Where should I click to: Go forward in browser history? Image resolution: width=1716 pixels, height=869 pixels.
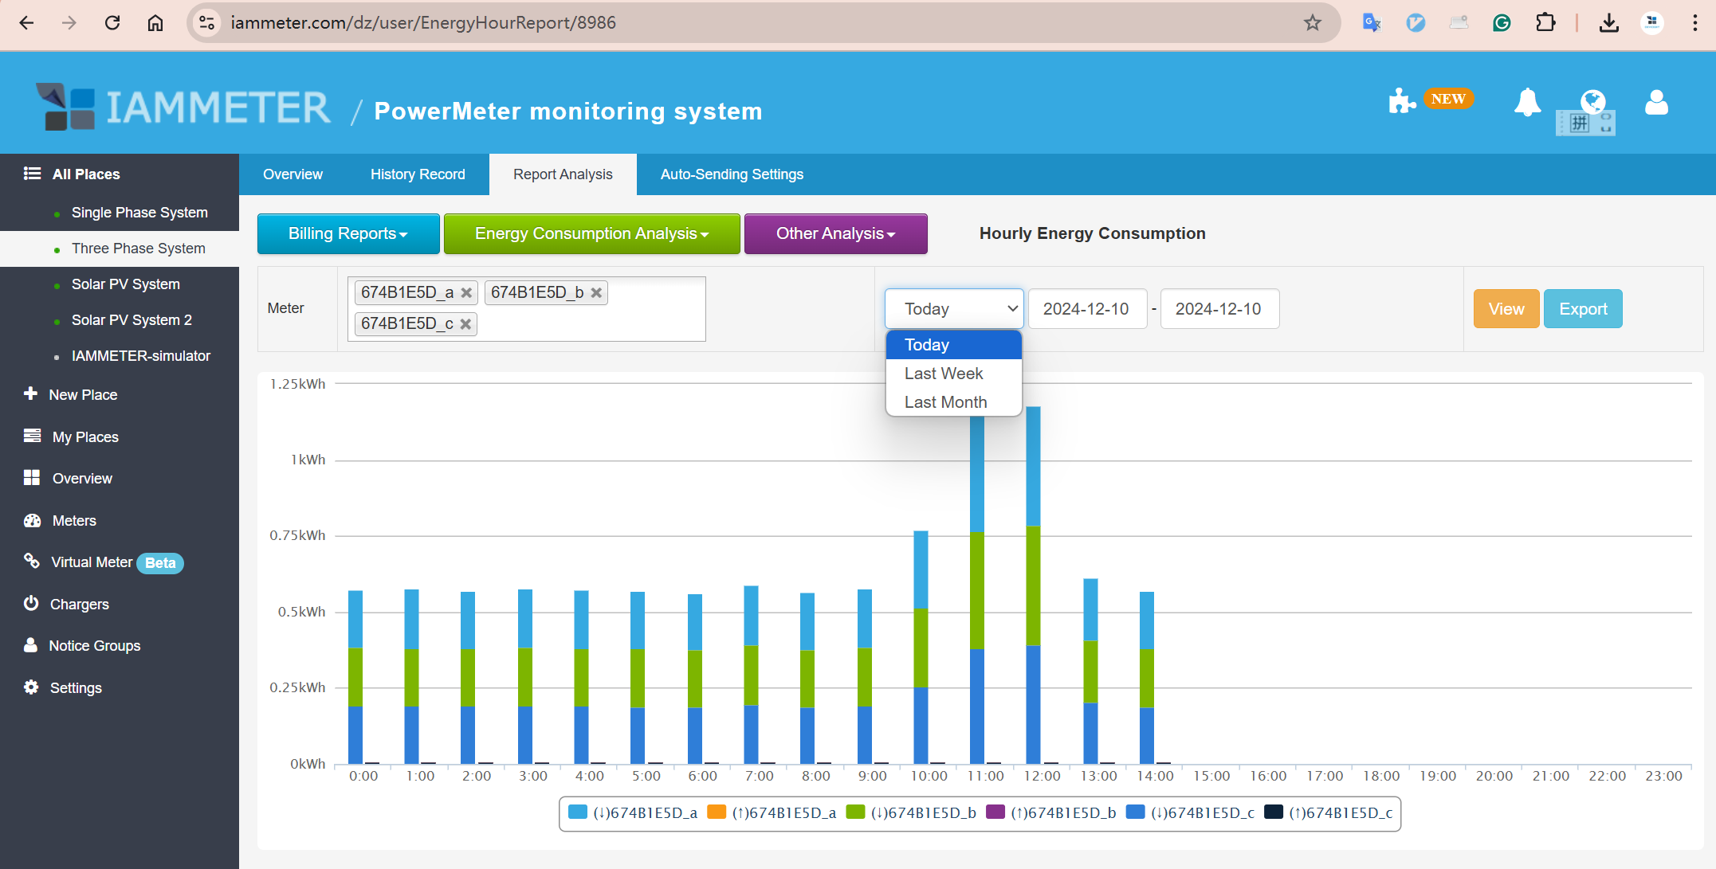(69, 22)
